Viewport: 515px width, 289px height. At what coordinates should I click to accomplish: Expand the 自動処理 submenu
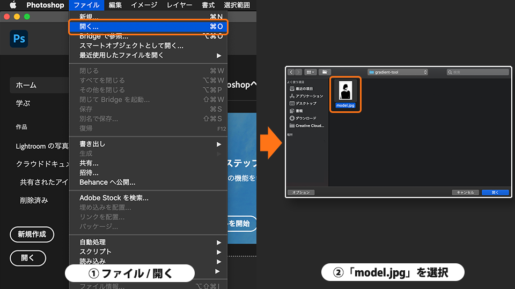[x=148, y=242]
